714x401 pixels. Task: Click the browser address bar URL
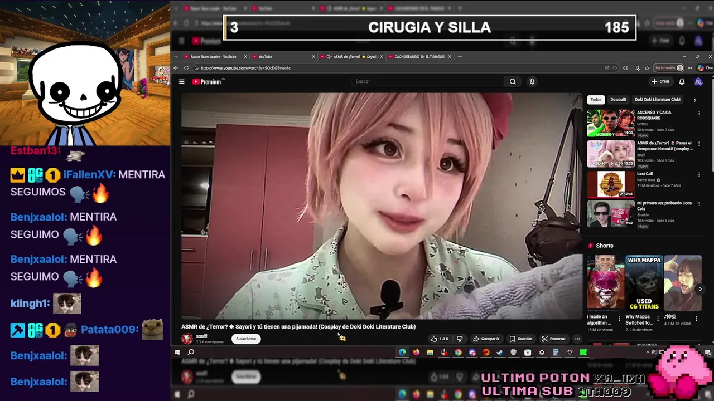pos(245,68)
